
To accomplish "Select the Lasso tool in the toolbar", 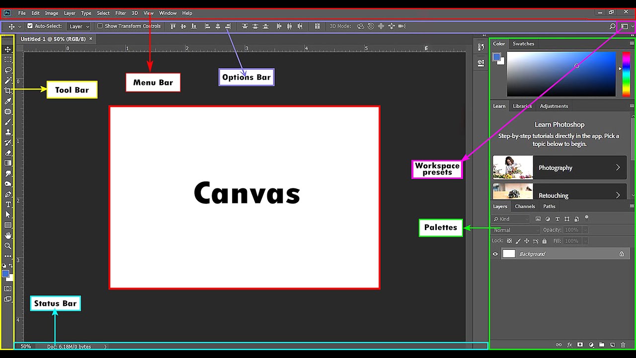I will click(x=8, y=70).
